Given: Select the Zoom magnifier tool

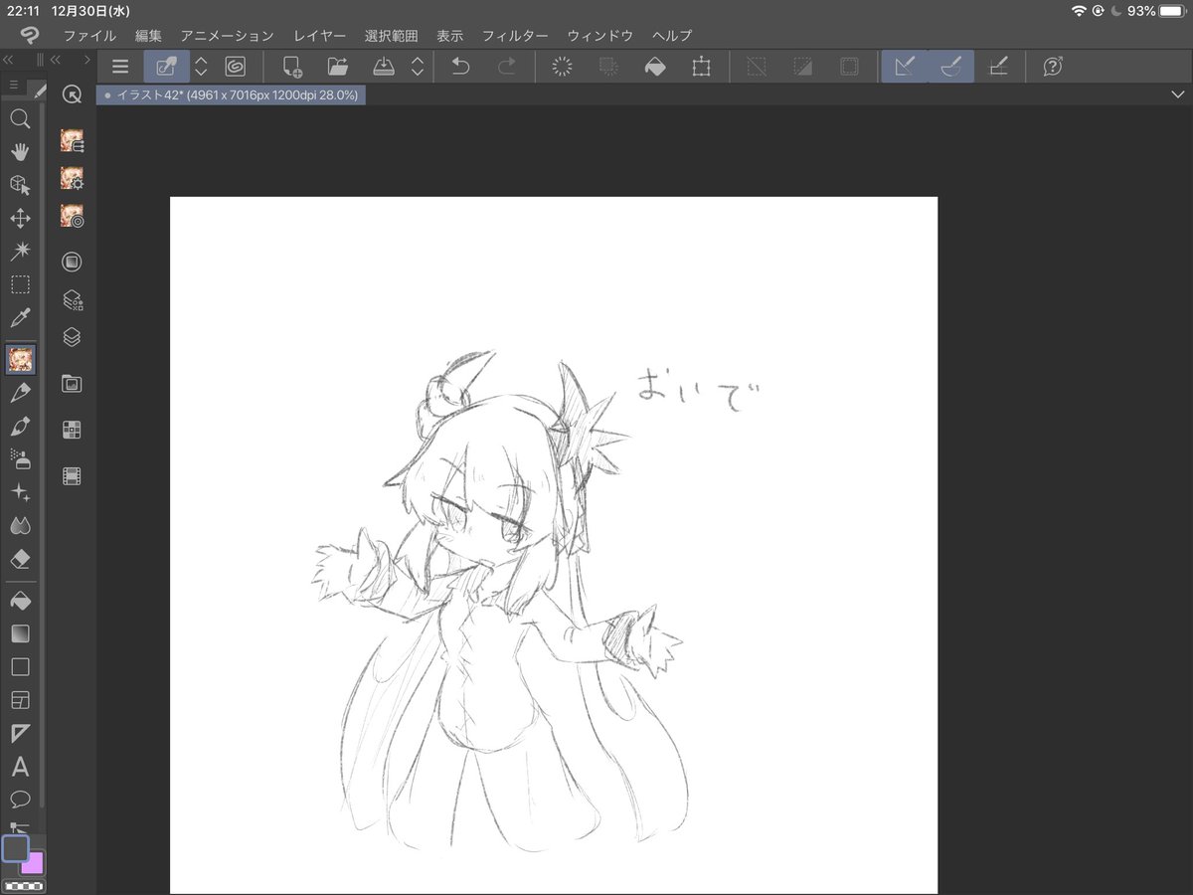Looking at the screenshot, I should [19, 119].
